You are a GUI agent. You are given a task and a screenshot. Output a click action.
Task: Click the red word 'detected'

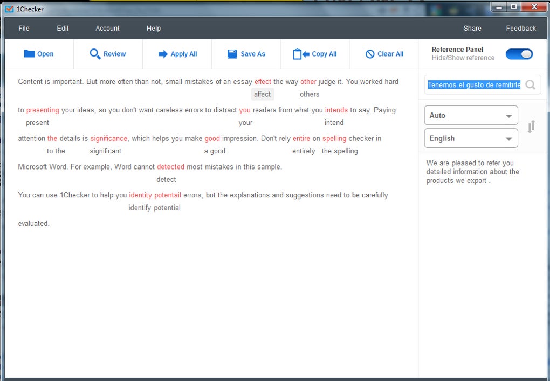coord(170,167)
